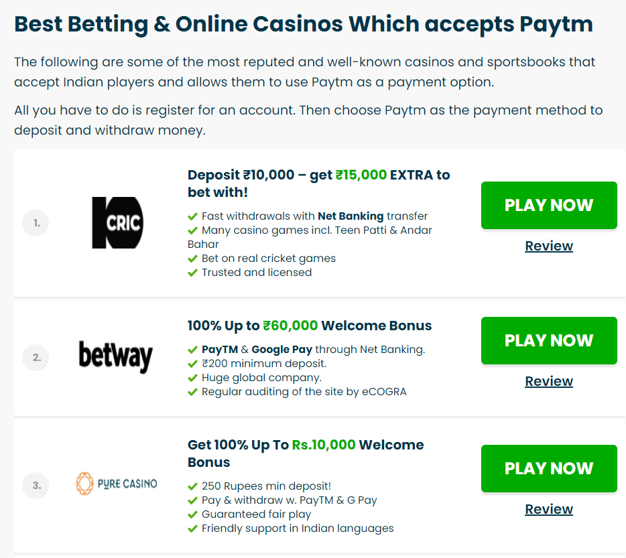
Task: Click the Pure Casino logo
Action: click(117, 484)
